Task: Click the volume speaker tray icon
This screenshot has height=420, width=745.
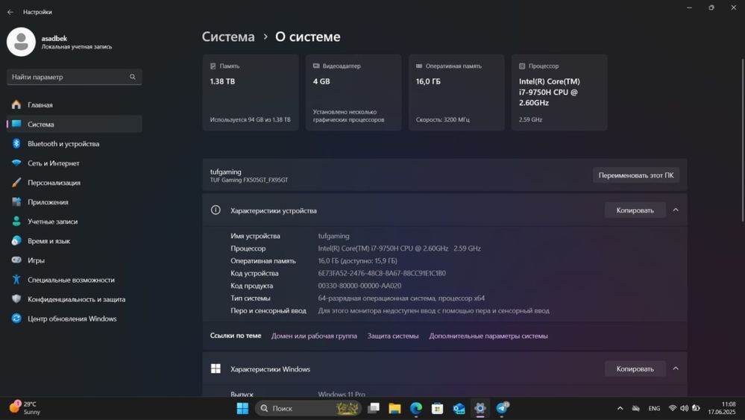Action: [x=684, y=408]
